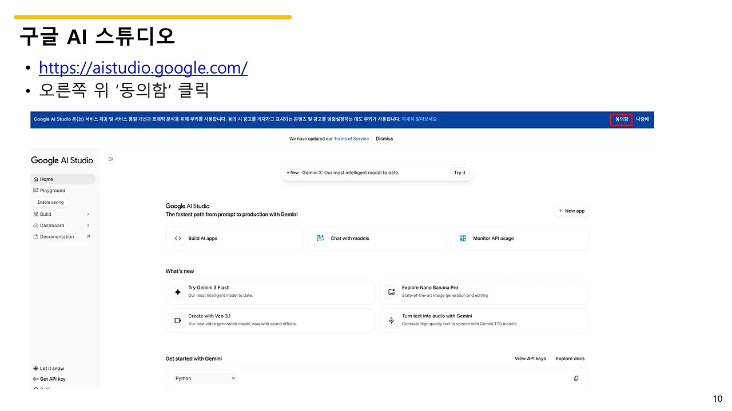Click the Google AI Studio logo in sidebar
The image size is (732, 411).
(62, 160)
